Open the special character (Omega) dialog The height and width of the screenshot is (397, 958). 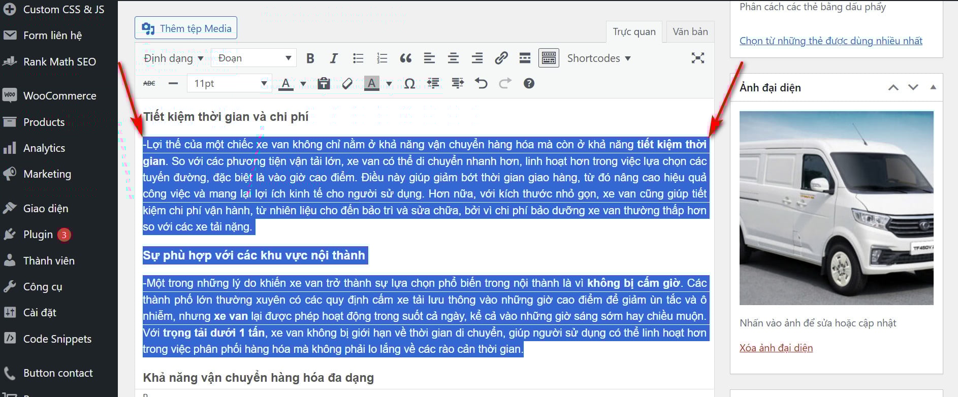tap(409, 83)
